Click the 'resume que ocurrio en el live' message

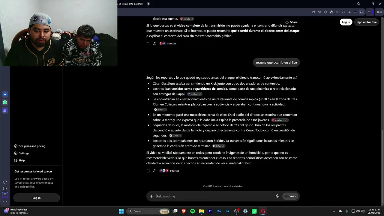(x=276, y=62)
